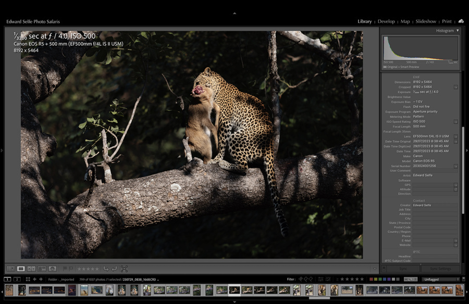
Task: Filter by red color label
Action: coord(371,279)
